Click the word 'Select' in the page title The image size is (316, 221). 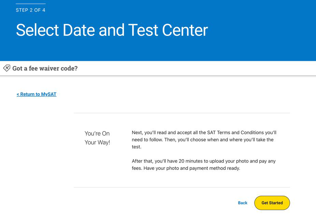(x=38, y=30)
